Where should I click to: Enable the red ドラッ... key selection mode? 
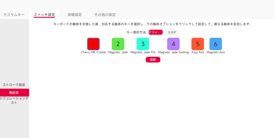pyautogui.click(x=155, y=32)
